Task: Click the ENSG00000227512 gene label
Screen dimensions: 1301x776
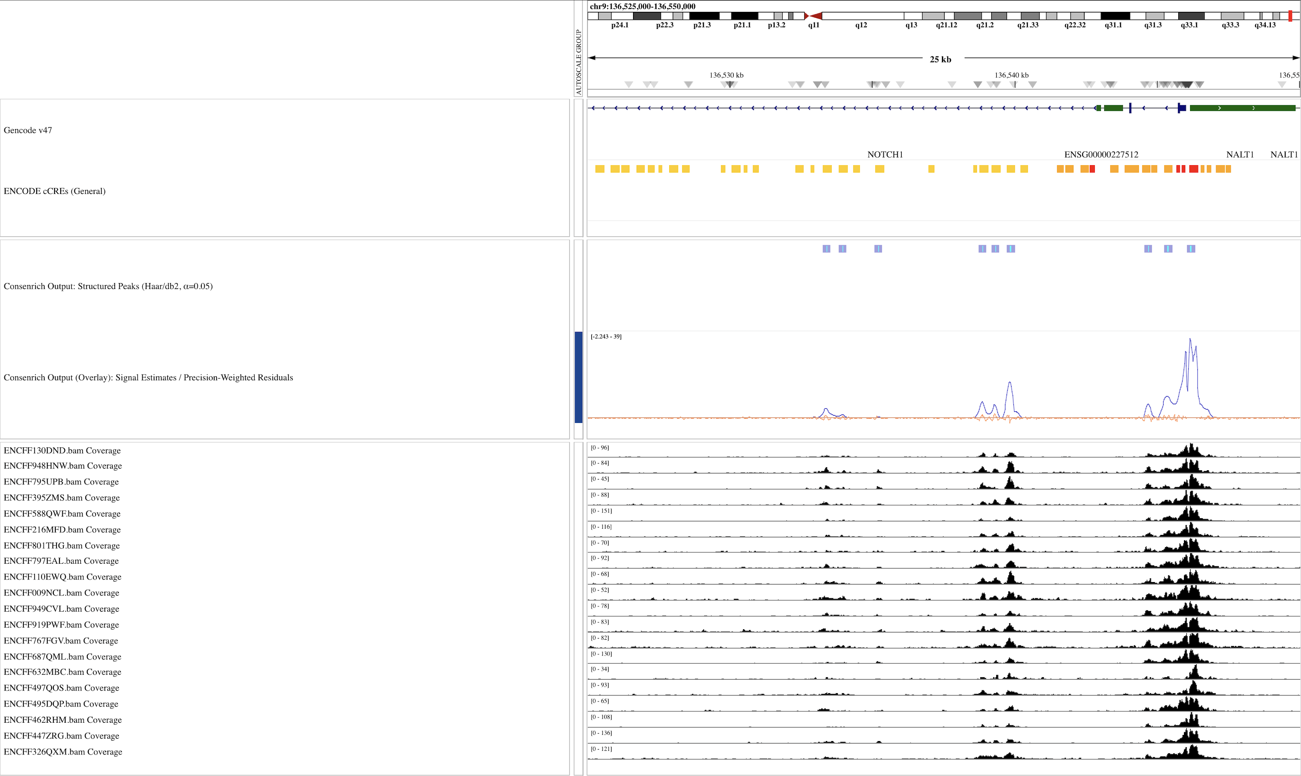Action: 1101,154
